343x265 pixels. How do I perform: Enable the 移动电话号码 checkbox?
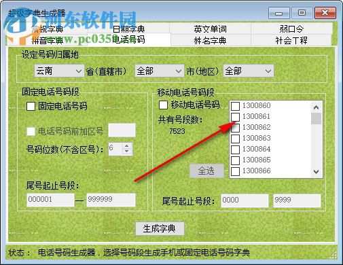(x=163, y=105)
